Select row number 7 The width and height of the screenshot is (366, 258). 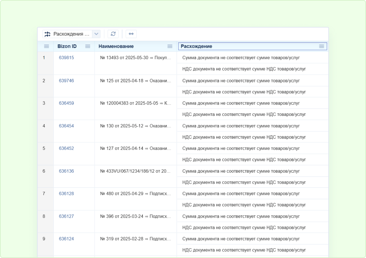(x=44, y=193)
